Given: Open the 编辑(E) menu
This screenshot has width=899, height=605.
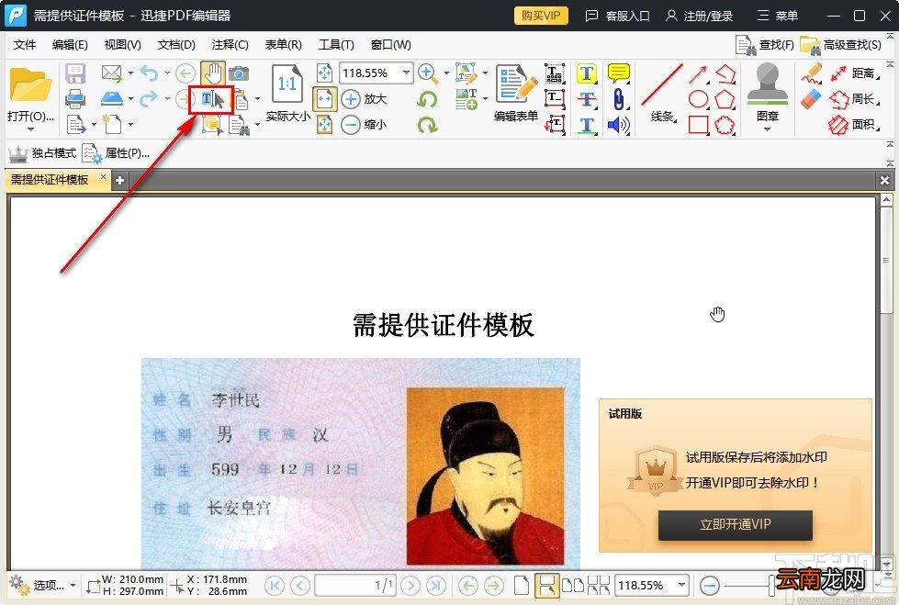Looking at the screenshot, I should coord(70,45).
